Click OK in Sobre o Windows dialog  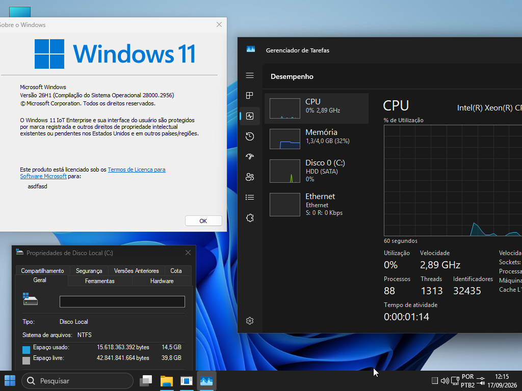point(203,221)
